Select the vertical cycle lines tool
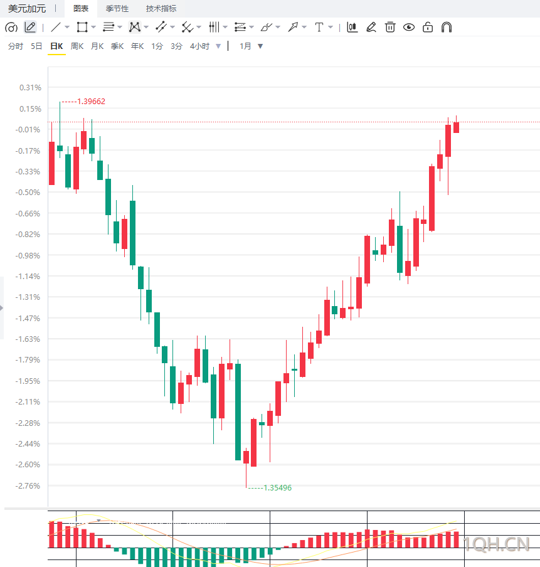 (x=214, y=27)
